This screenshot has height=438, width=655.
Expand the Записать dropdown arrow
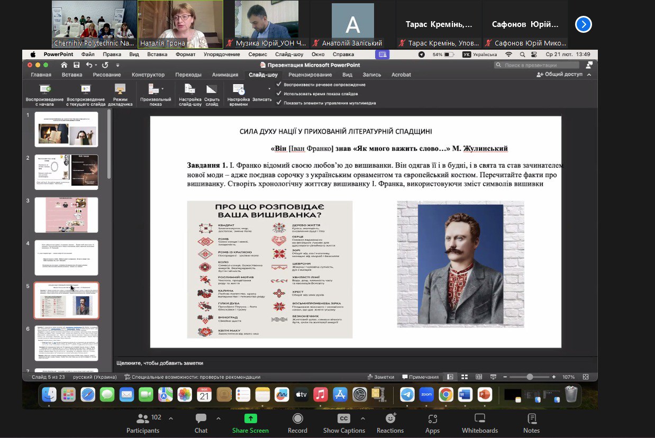pyautogui.click(x=269, y=89)
